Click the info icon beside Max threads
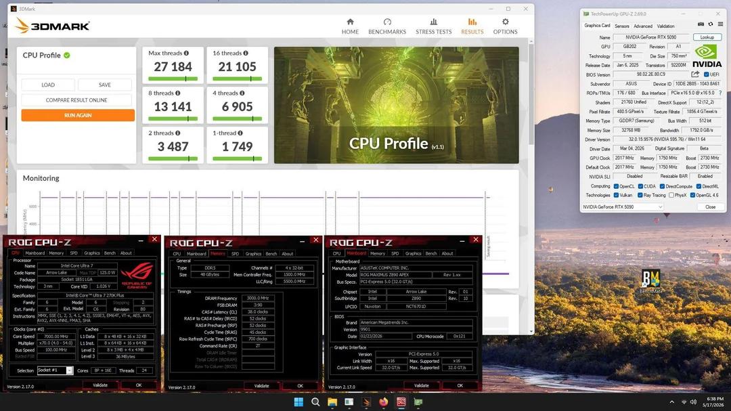Viewport: 731px width, 411px height. 187,53
